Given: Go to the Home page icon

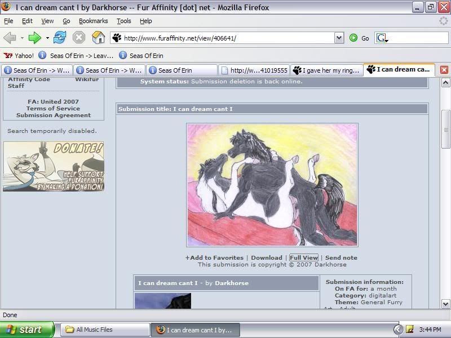Looking at the screenshot, I should [x=98, y=38].
